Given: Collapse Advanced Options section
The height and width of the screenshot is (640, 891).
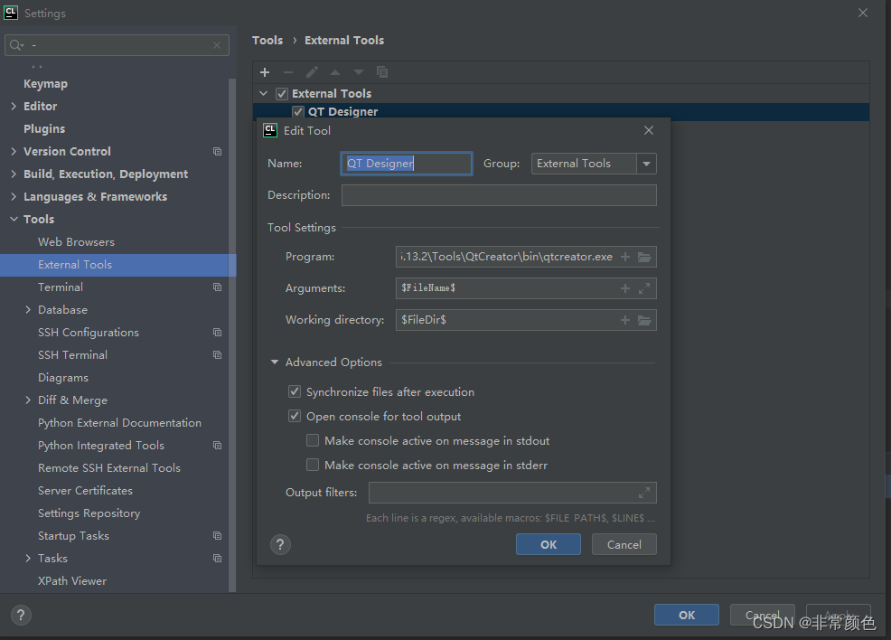Looking at the screenshot, I should coord(275,362).
